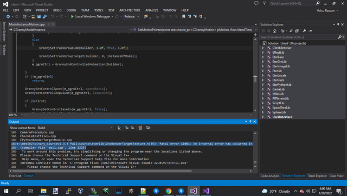Click the Open File folder icon

pyautogui.click(x=34, y=17)
